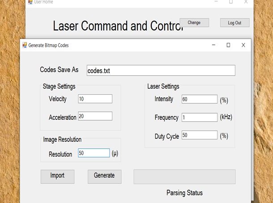Click the Parsing Status progress bar
273x203 pixels.
click(x=184, y=177)
